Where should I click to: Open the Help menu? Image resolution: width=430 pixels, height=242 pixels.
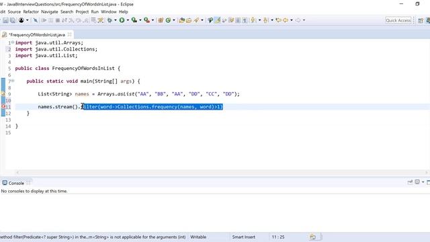(x=123, y=12)
